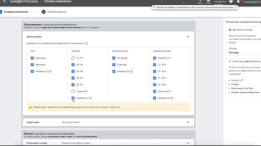261x146 pixels.
Task: Click help icon beside household income Неизвестно
Action: pos(172,98)
